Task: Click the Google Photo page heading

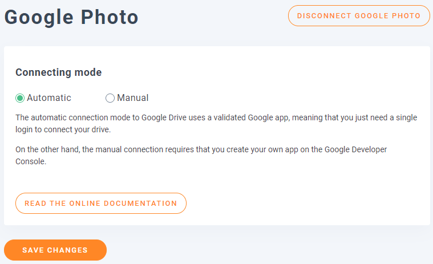Action: coord(71,18)
